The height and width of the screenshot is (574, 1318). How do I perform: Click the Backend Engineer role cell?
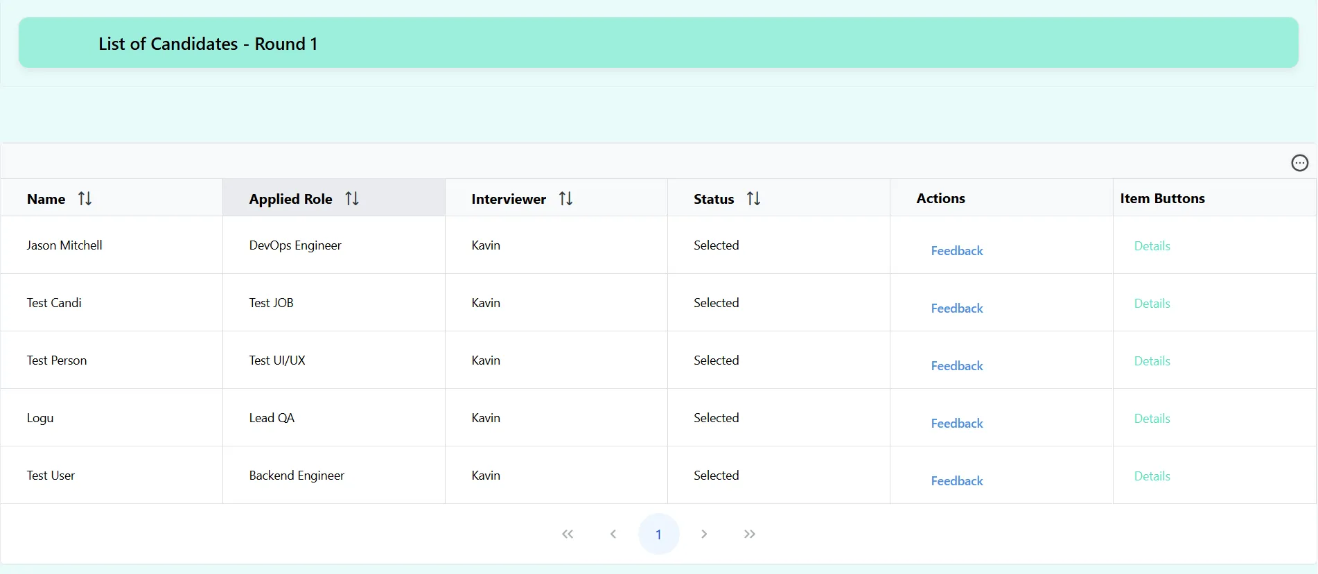pyautogui.click(x=297, y=476)
